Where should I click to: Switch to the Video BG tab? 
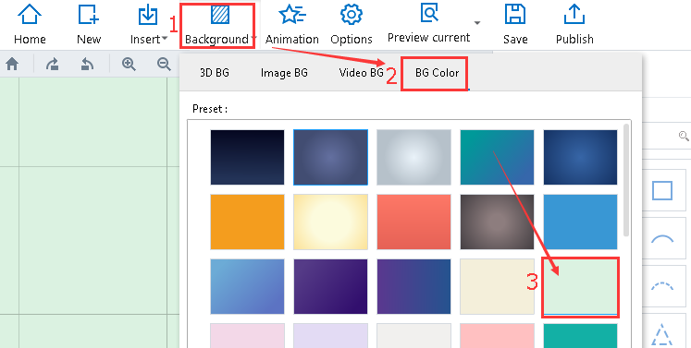(x=361, y=73)
